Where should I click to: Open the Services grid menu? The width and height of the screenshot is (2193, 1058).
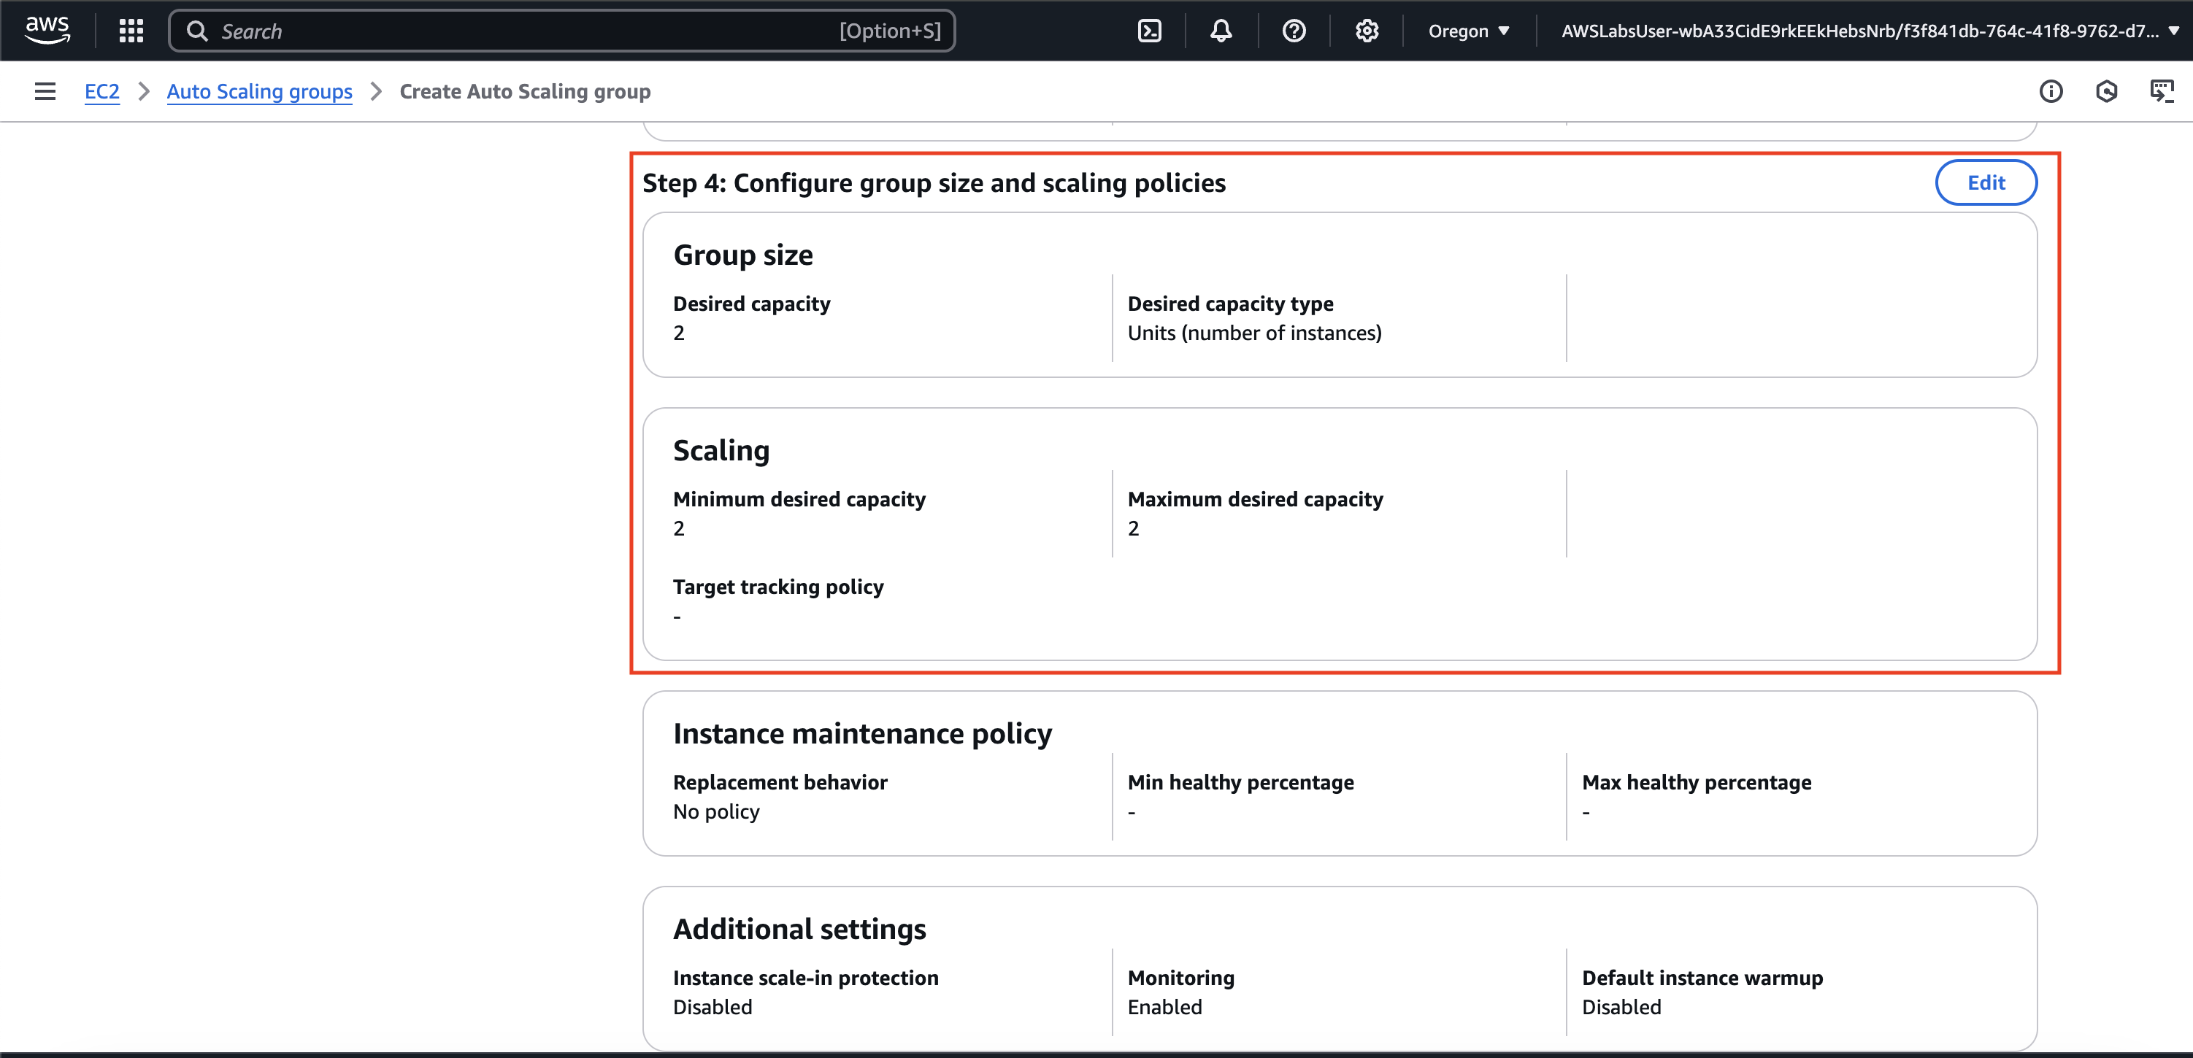131,31
